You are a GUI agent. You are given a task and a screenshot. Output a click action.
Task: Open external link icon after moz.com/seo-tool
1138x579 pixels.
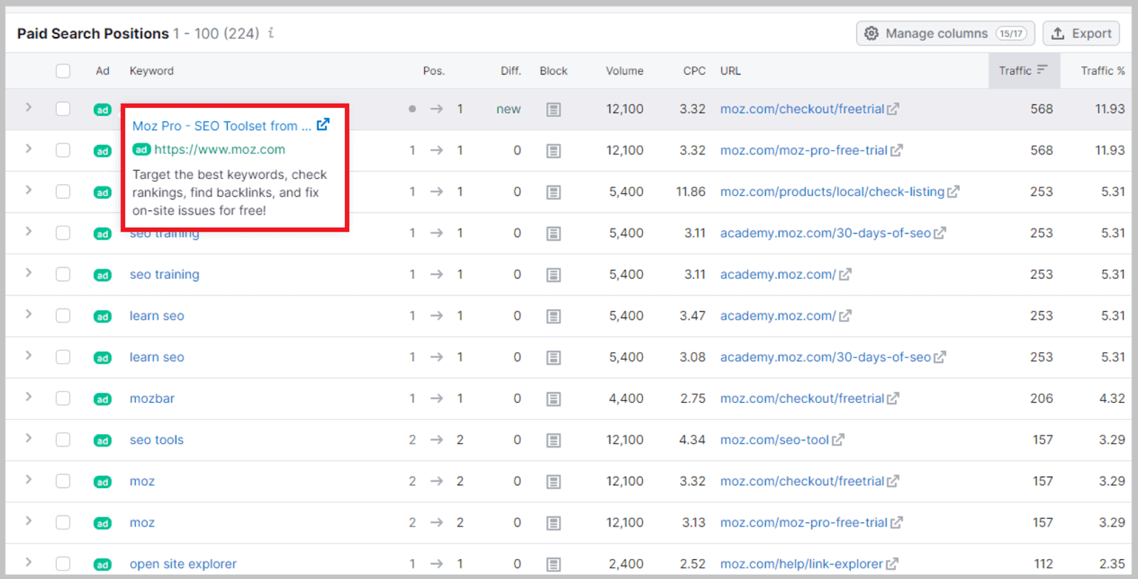(x=838, y=440)
